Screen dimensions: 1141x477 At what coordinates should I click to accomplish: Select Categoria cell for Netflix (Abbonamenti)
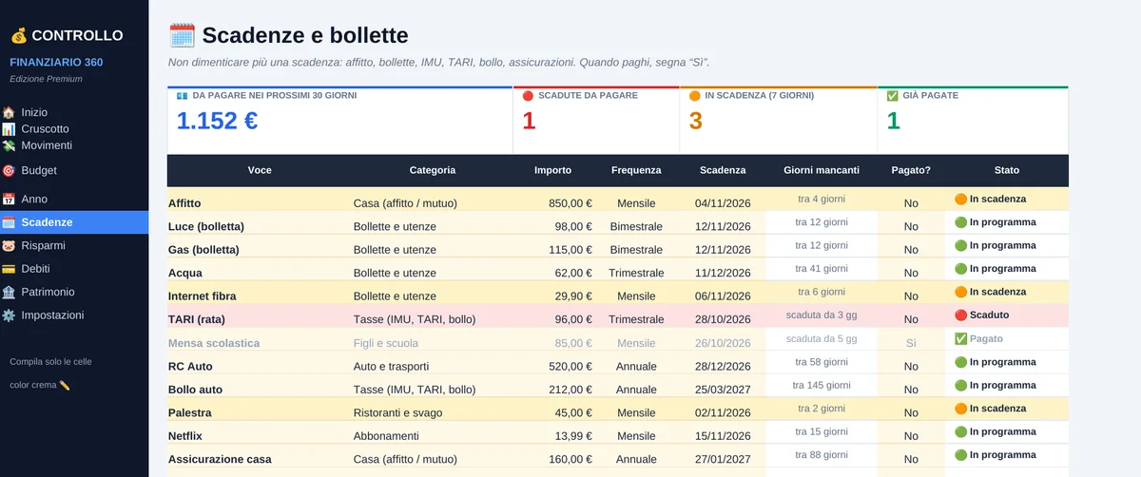[x=433, y=432]
